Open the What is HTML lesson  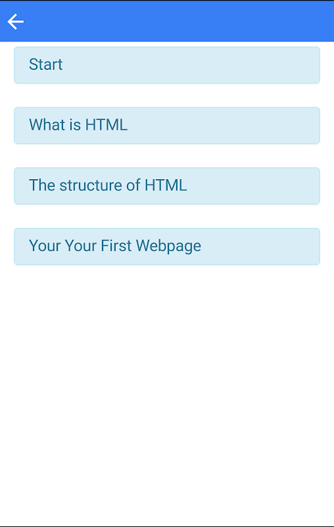[167, 126]
